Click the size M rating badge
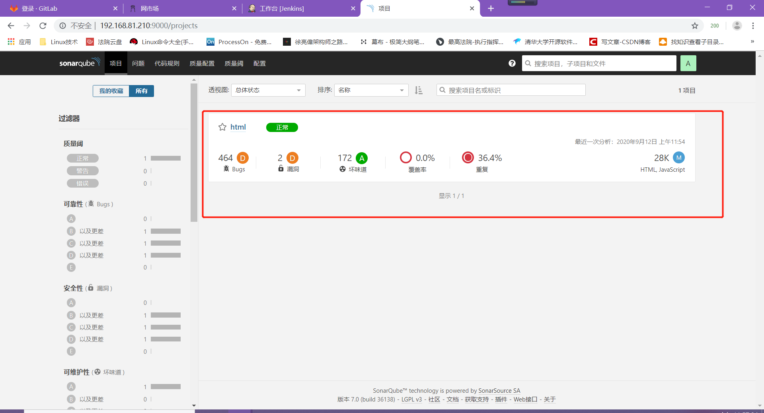The height and width of the screenshot is (413, 764). 679,157
